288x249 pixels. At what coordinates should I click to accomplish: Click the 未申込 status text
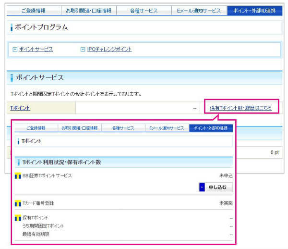pos(226,175)
